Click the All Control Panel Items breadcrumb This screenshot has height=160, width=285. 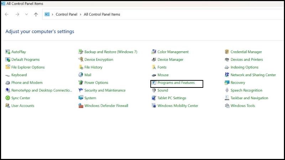(x=102, y=15)
